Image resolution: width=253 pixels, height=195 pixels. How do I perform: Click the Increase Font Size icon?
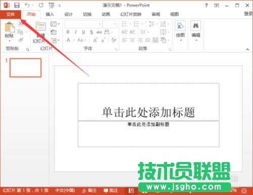pyautogui.click(x=95, y=40)
